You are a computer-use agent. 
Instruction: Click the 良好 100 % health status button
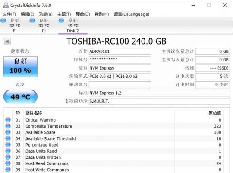click(20, 67)
